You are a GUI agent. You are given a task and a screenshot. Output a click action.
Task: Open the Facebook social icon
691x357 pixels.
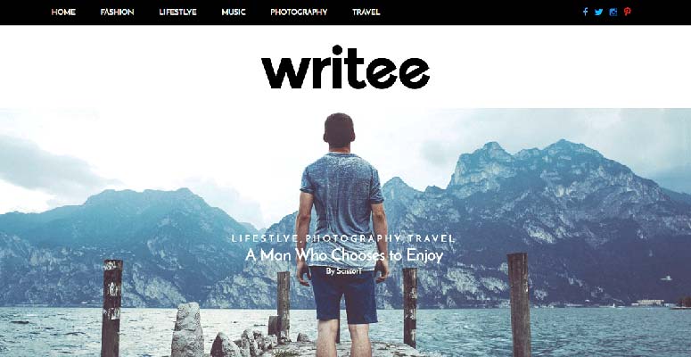(x=585, y=12)
